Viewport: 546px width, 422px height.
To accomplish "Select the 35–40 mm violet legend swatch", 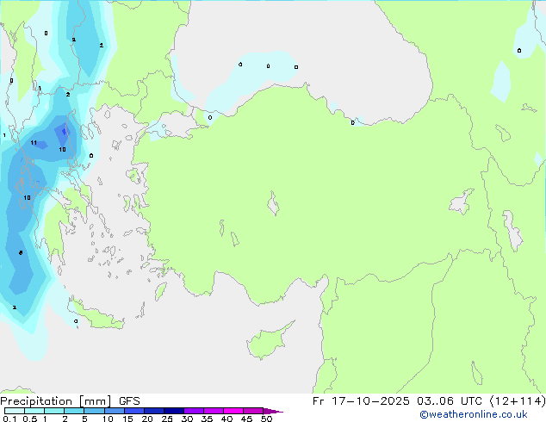I will (x=214, y=411).
